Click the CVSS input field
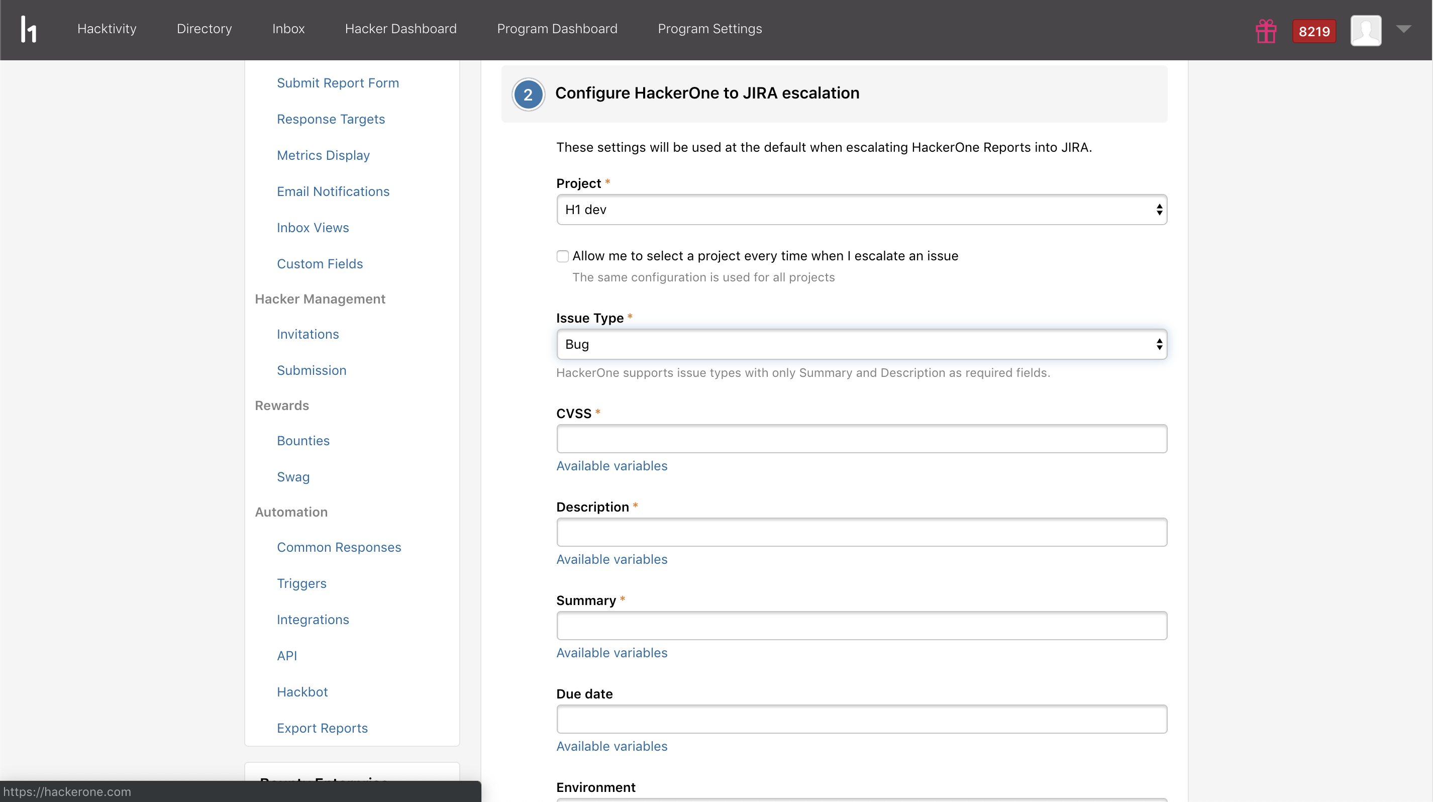Viewport: 1433px width, 802px height. coord(861,439)
